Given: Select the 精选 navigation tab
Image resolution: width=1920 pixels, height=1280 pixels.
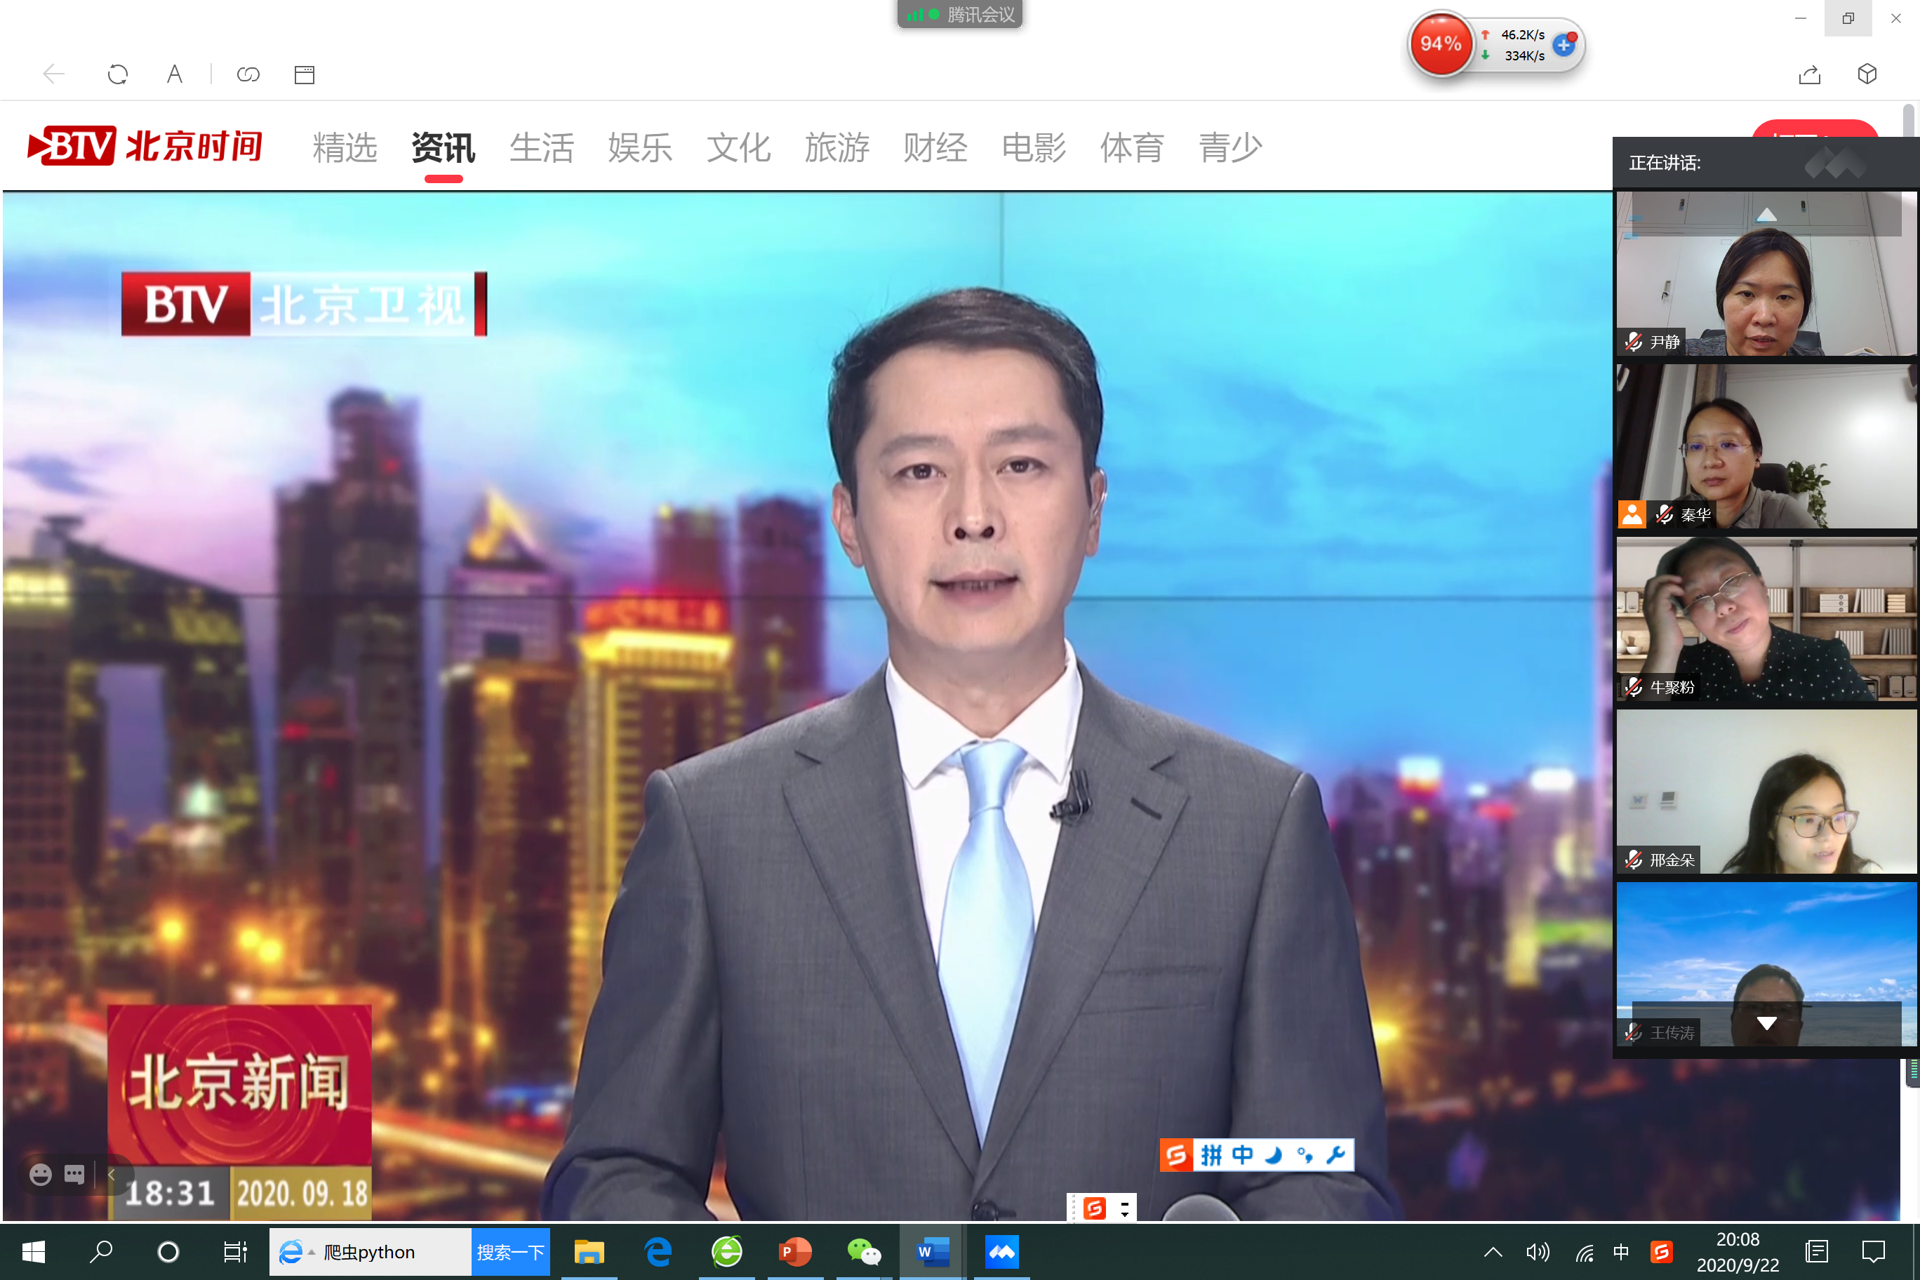Looking at the screenshot, I should (x=345, y=148).
